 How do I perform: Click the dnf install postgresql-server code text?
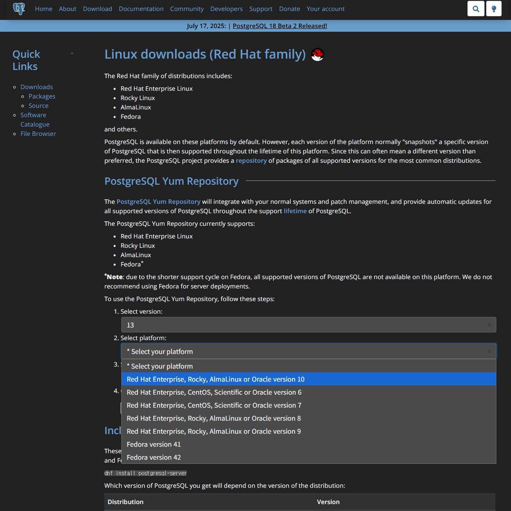(145, 473)
